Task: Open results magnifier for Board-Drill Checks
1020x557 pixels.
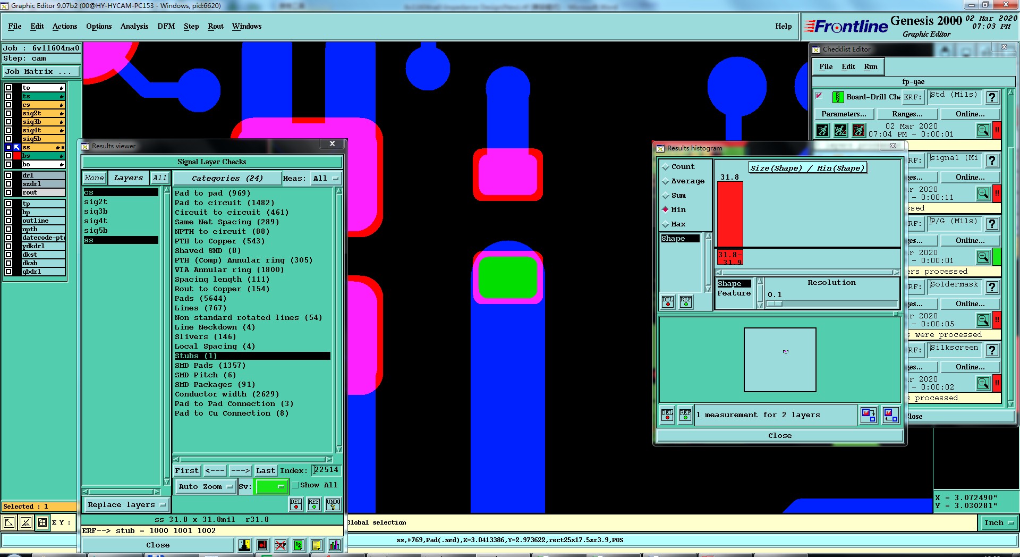Action: click(983, 130)
